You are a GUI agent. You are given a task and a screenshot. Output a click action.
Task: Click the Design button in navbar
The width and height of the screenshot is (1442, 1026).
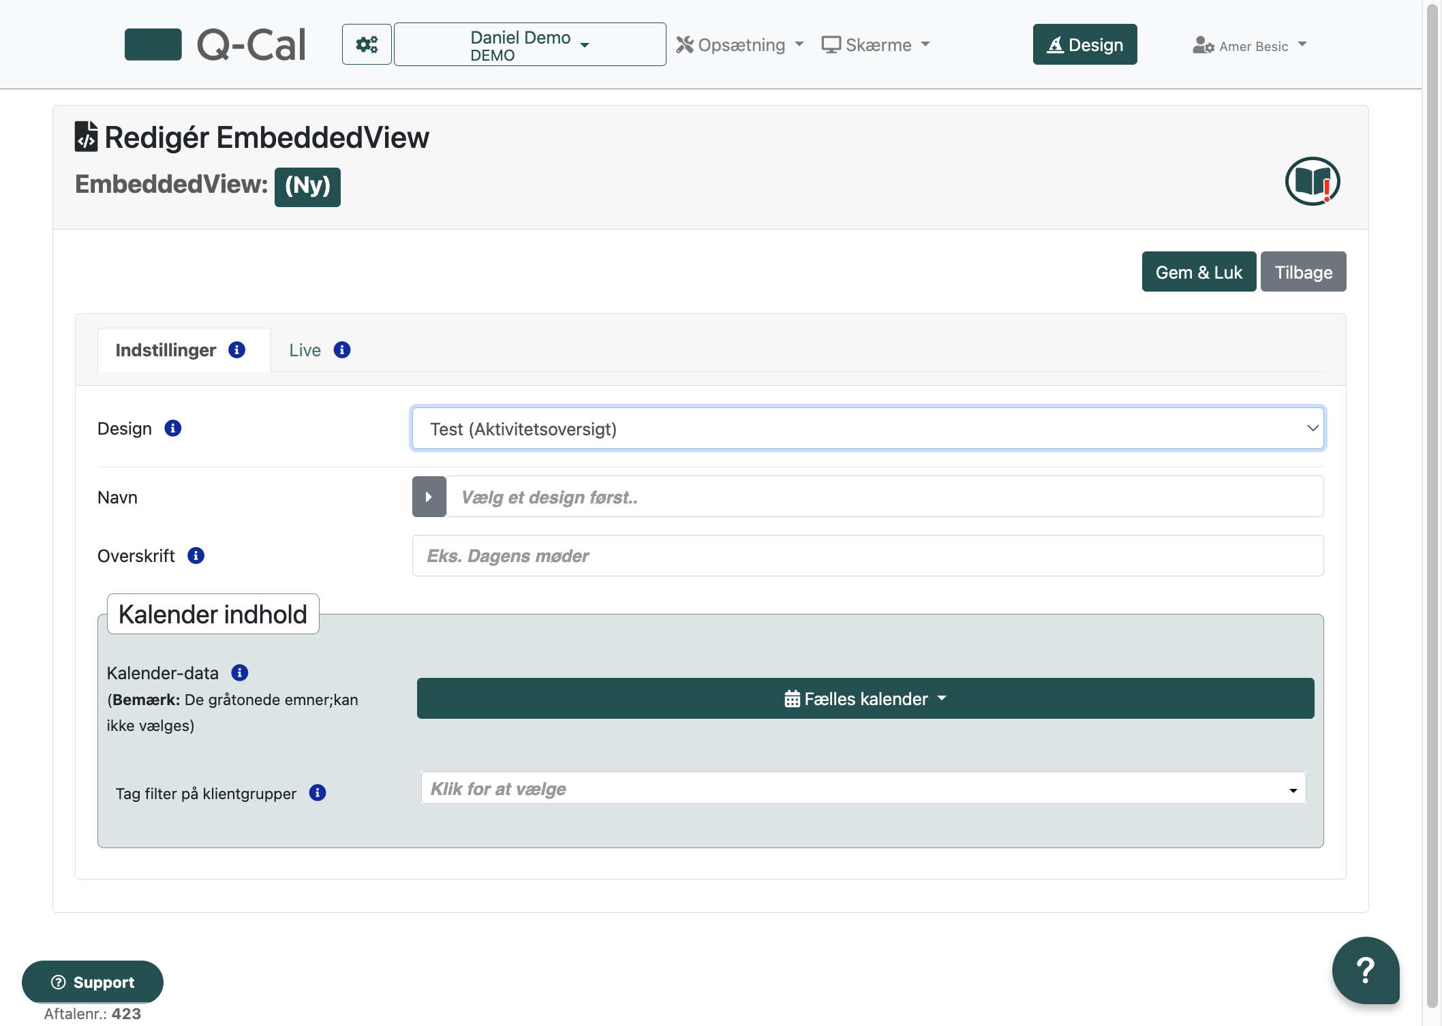1085,44
